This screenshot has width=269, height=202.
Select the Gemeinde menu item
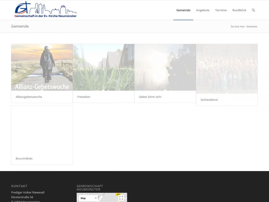[x=183, y=10]
